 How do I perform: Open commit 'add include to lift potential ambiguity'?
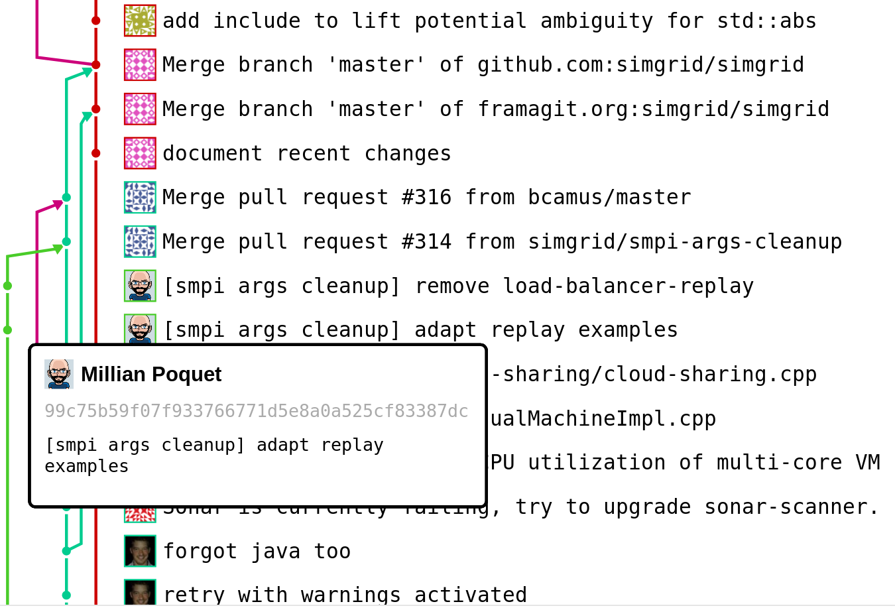[x=489, y=21]
